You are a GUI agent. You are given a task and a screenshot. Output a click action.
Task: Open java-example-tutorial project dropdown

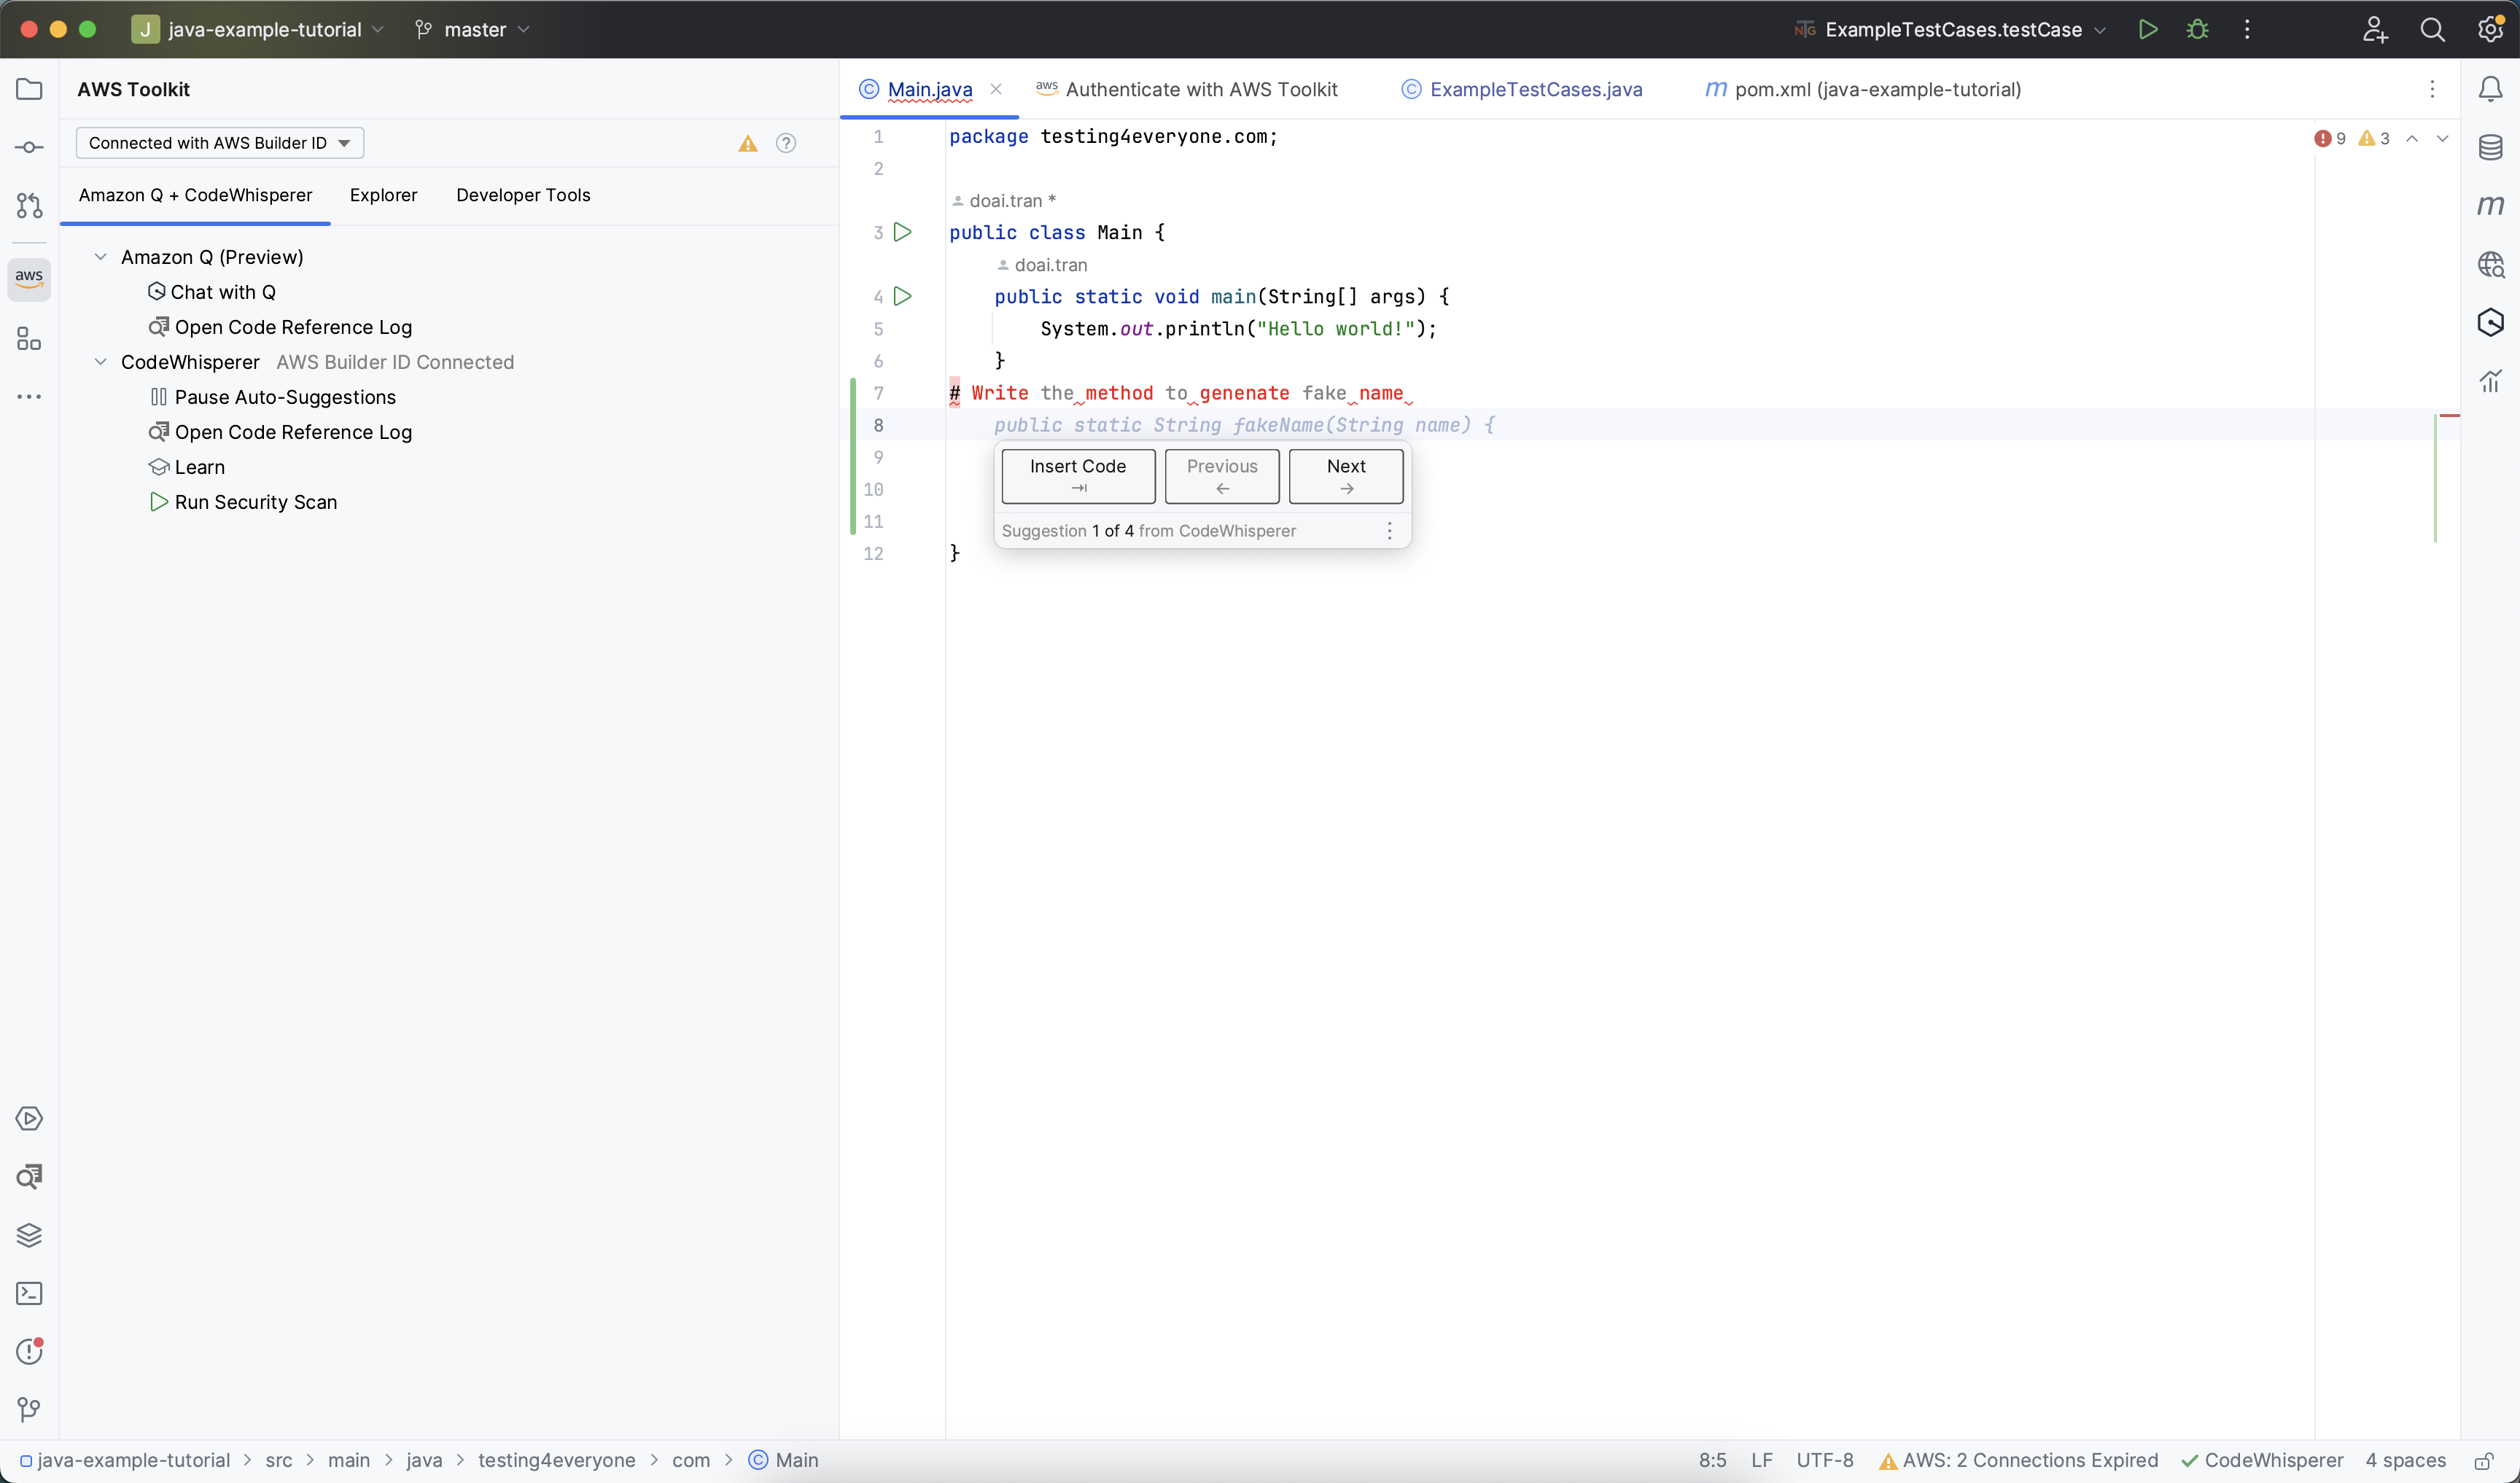pyautogui.click(x=258, y=29)
